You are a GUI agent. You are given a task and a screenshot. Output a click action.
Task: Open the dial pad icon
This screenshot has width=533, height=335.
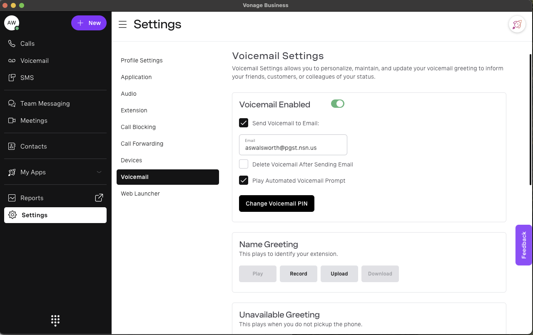[55, 320]
